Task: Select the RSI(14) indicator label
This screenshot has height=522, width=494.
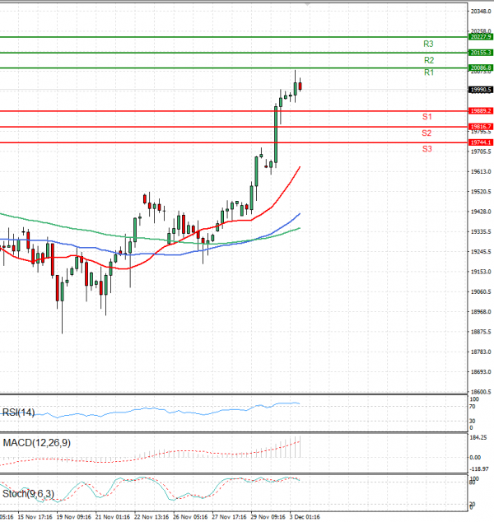Action: tap(19, 412)
